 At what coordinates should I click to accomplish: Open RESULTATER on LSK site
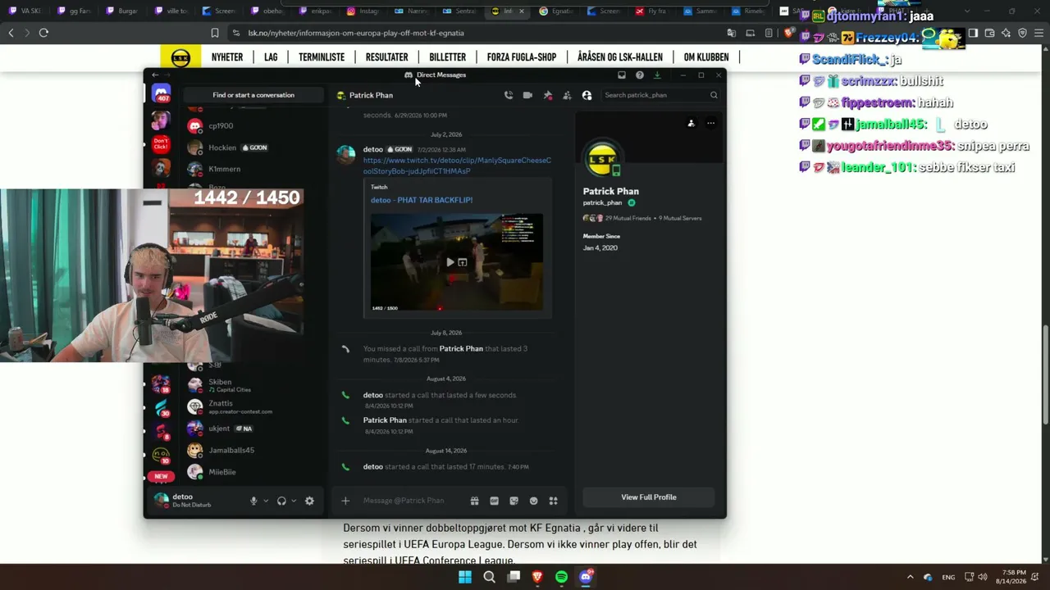(387, 57)
